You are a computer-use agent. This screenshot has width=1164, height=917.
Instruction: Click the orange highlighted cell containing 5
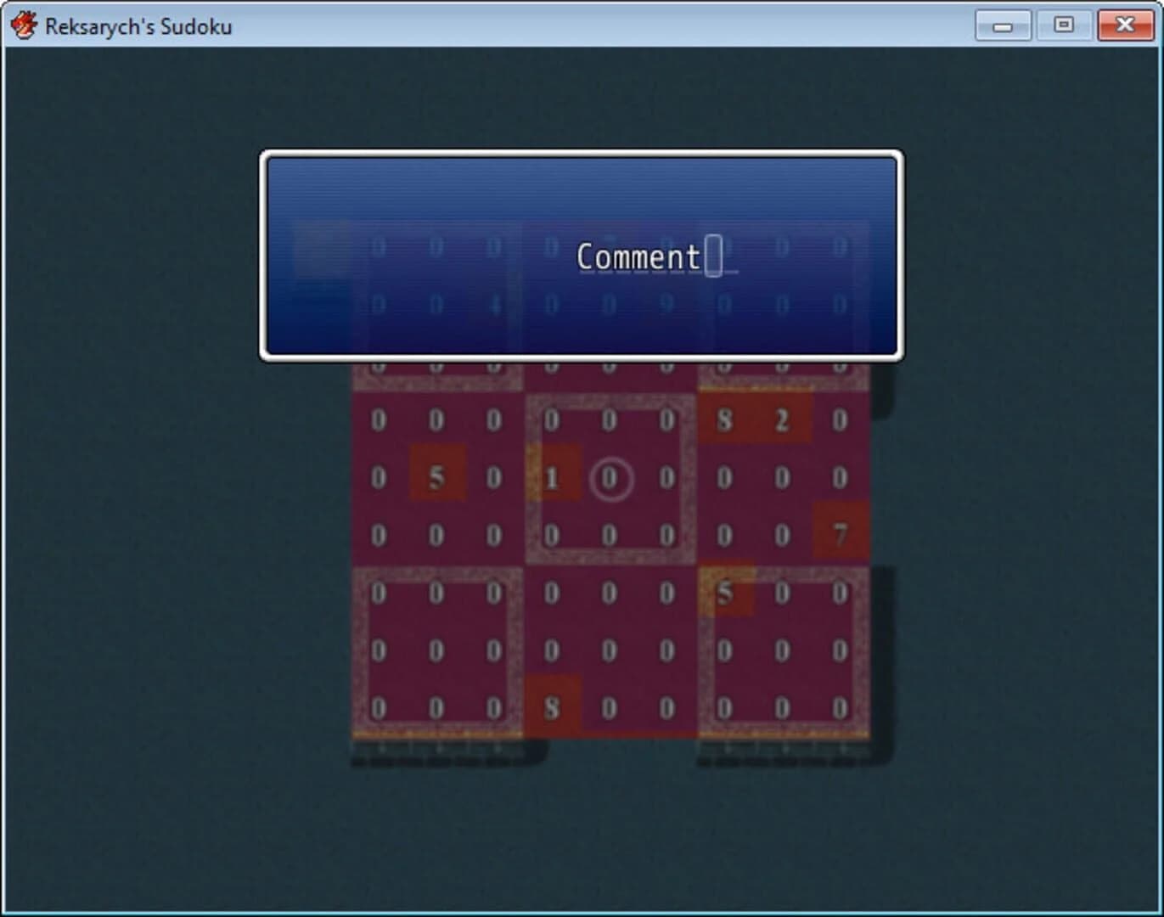point(437,476)
